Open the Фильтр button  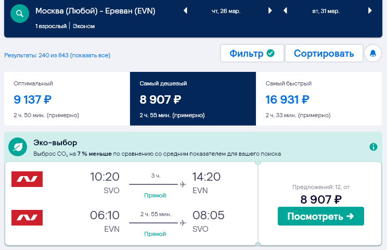click(252, 53)
